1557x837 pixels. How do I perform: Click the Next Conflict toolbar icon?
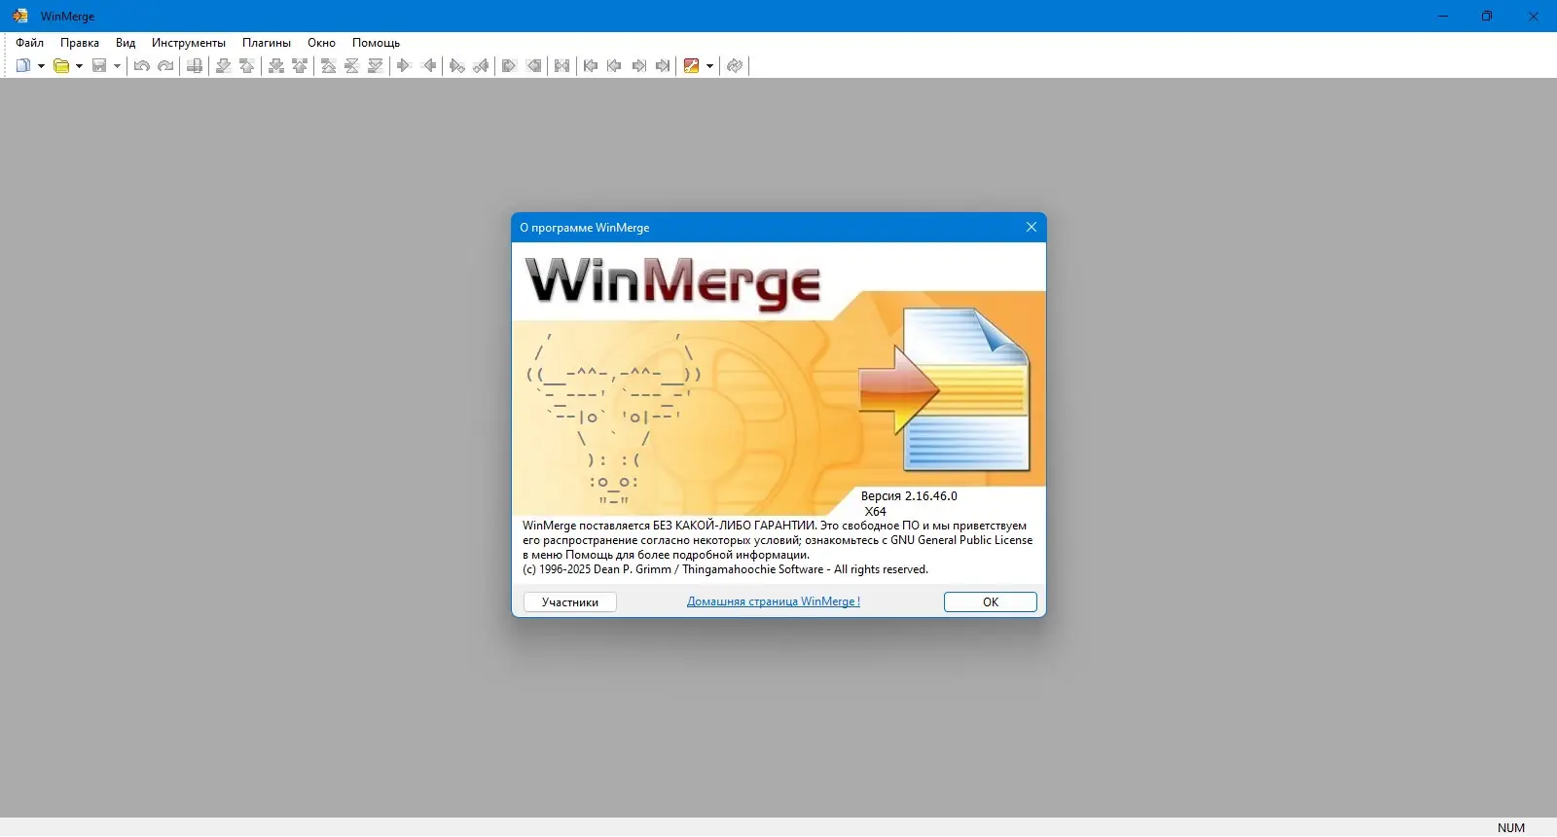point(276,66)
